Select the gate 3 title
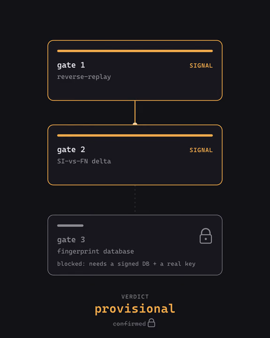This screenshot has height=338, width=270. click(x=71, y=240)
